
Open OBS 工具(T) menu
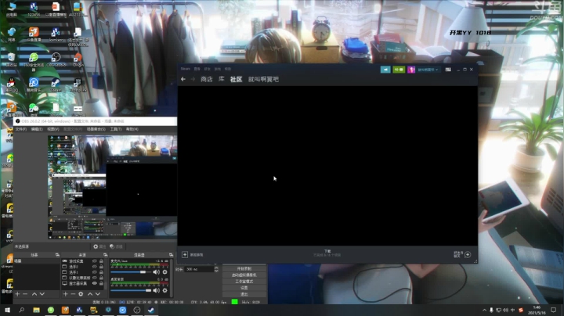click(115, 129)
